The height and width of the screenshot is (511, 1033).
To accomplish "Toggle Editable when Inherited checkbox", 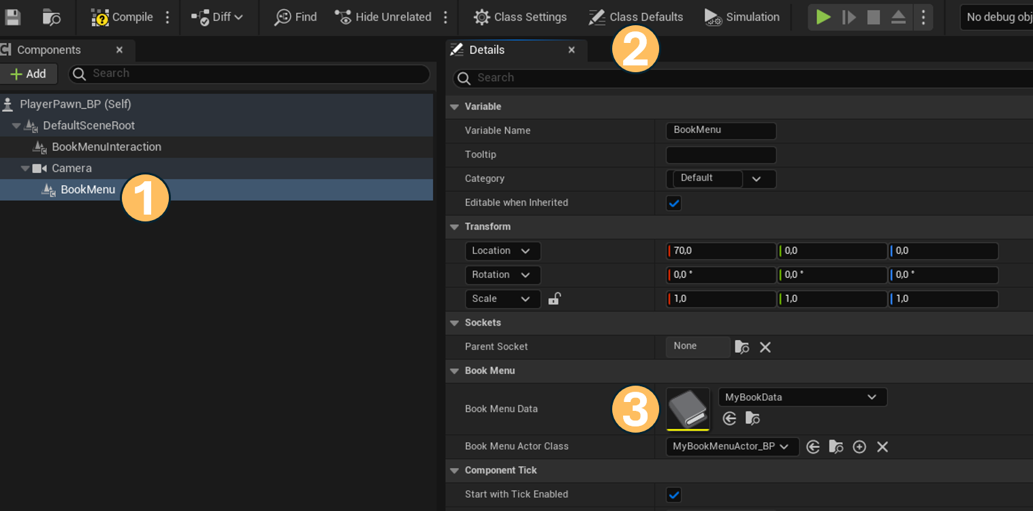I will pos(673,203).
